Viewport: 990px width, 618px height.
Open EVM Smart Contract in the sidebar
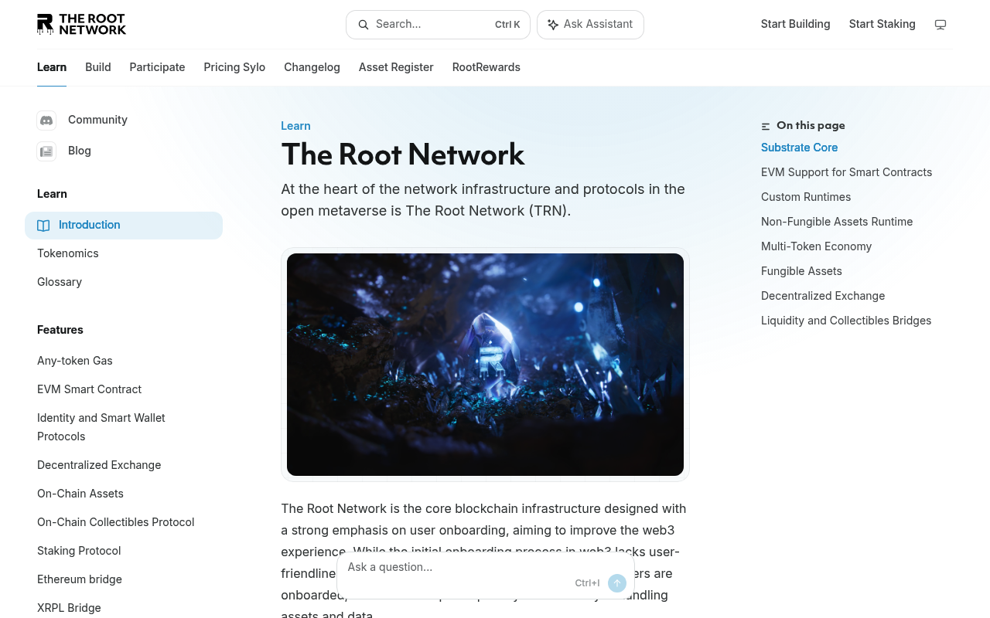(90, 389)
